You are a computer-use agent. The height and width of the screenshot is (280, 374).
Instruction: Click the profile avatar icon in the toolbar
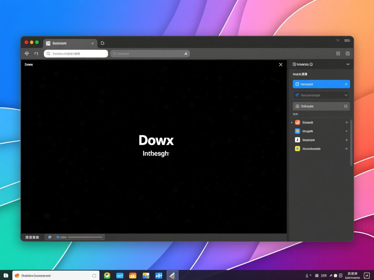(x=347, y=53)
